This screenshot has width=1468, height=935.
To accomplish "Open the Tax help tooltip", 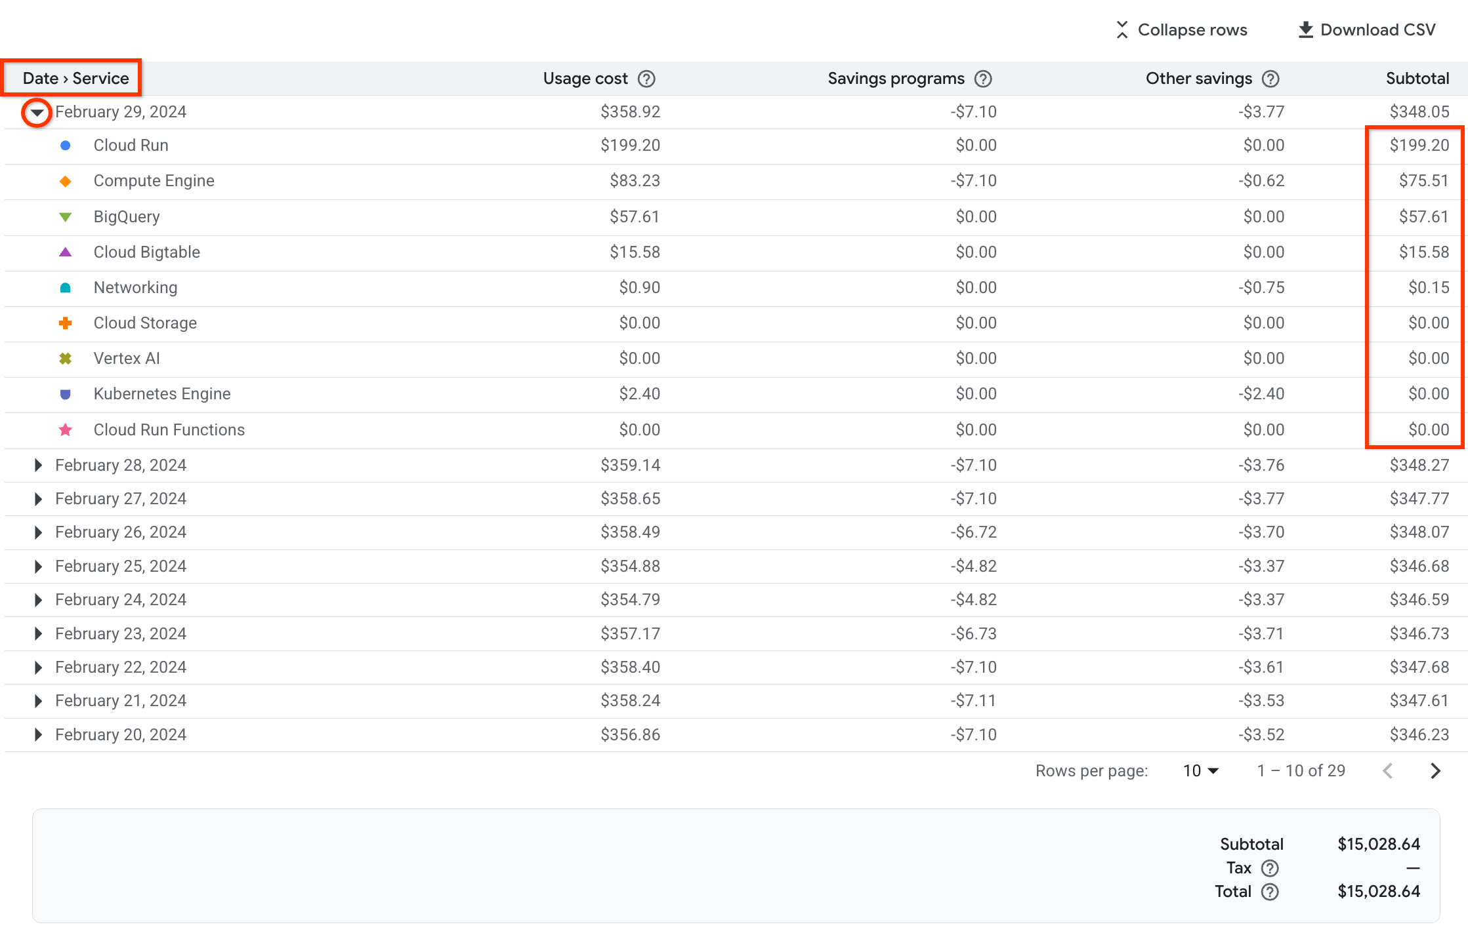I will (1270, 867).
